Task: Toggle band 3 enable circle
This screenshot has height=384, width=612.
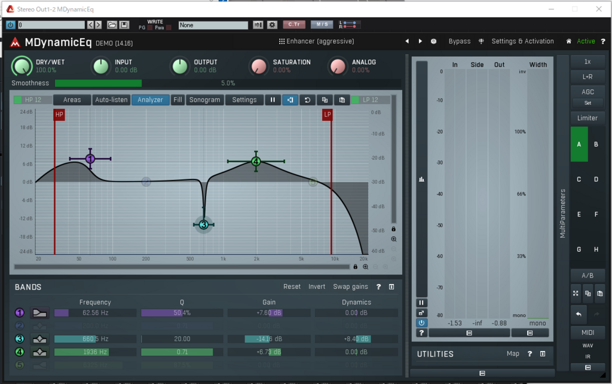Action: (x=20, y=339)
